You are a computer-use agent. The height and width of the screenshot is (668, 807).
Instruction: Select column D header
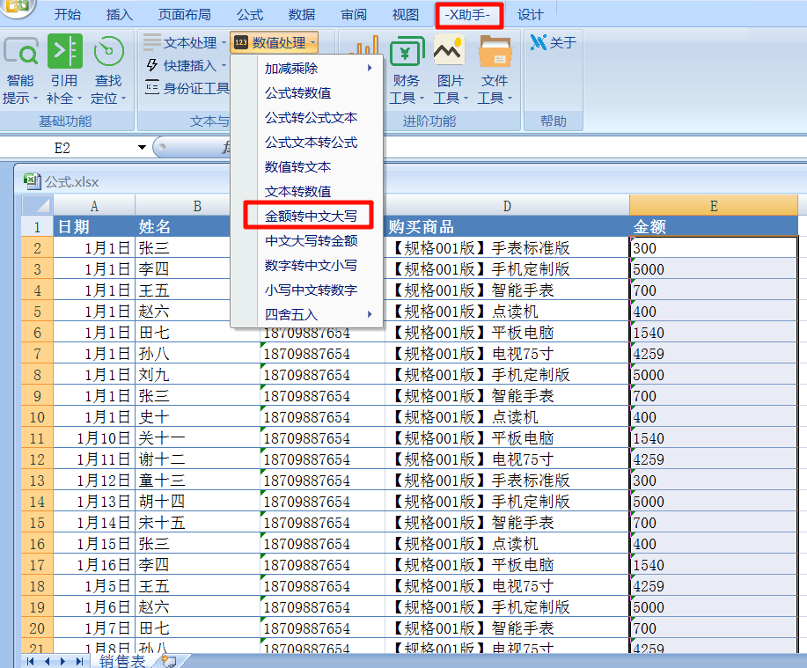(x=507, y=206)
